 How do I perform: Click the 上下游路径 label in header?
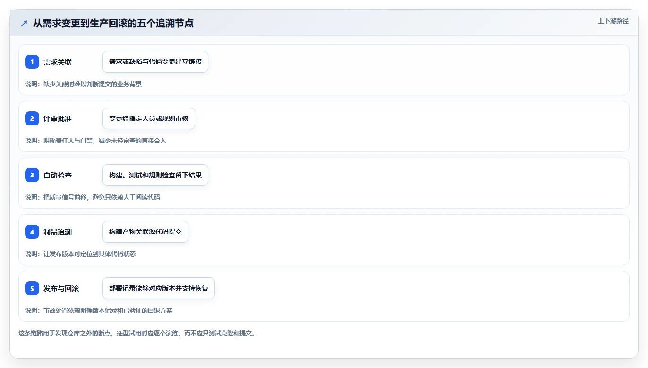pos(613,21)
